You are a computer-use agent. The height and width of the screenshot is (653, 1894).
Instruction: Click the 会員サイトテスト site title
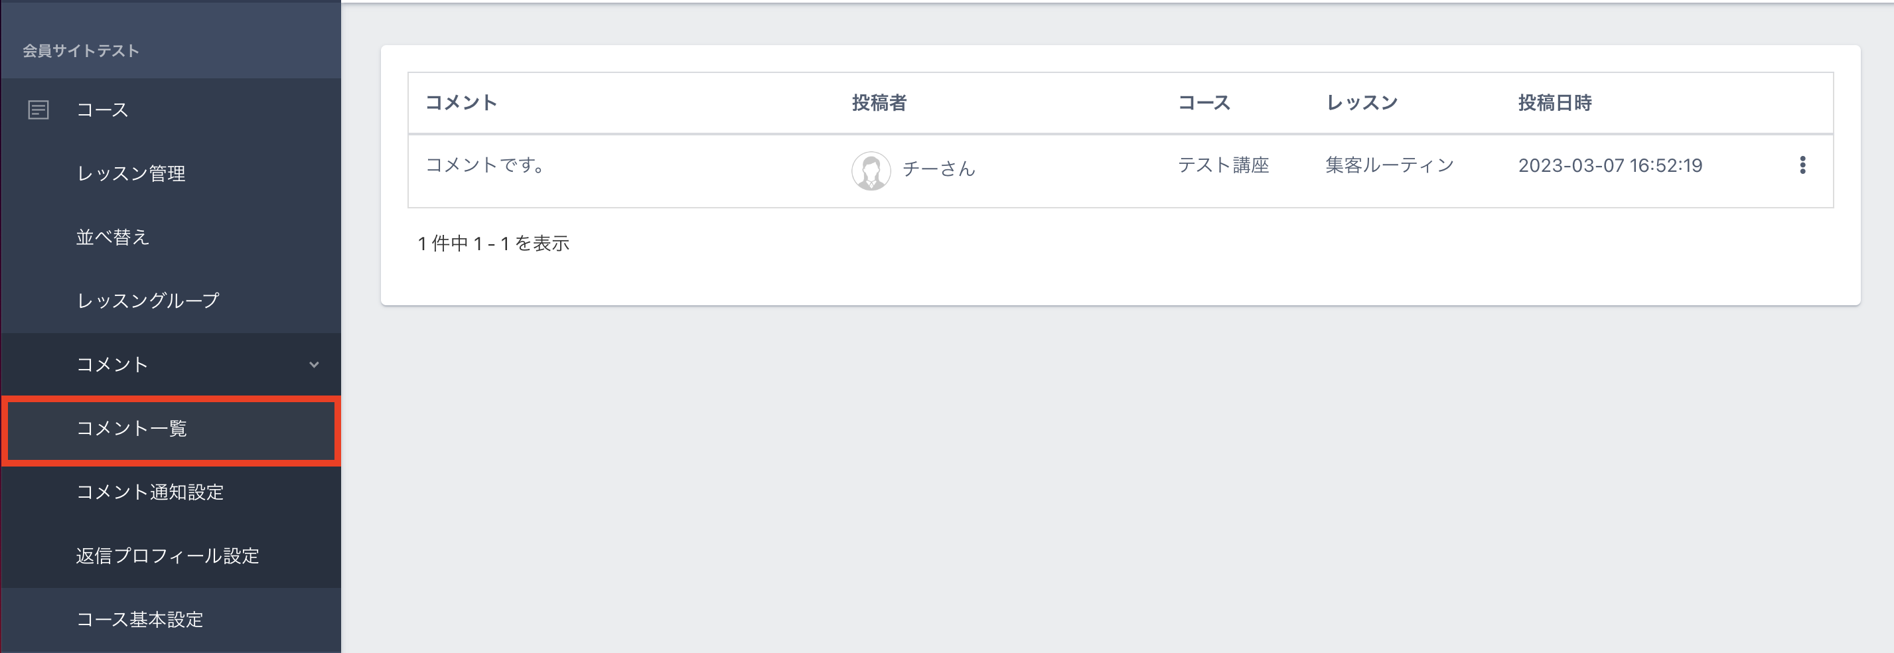81,50
